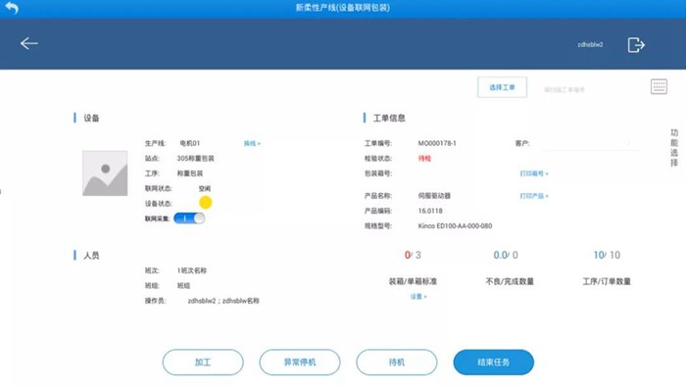Click 设置 under 装箱/单箱标准
Image resolution: width=686 pixels, height=387 pixels.
tap(418, 297)
